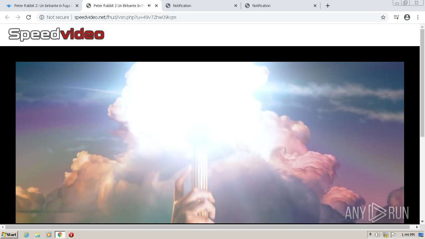The width and height of the screenshot is (425, 239).
Task: Click the vertical scrollbar thumb
Action: 422,83
